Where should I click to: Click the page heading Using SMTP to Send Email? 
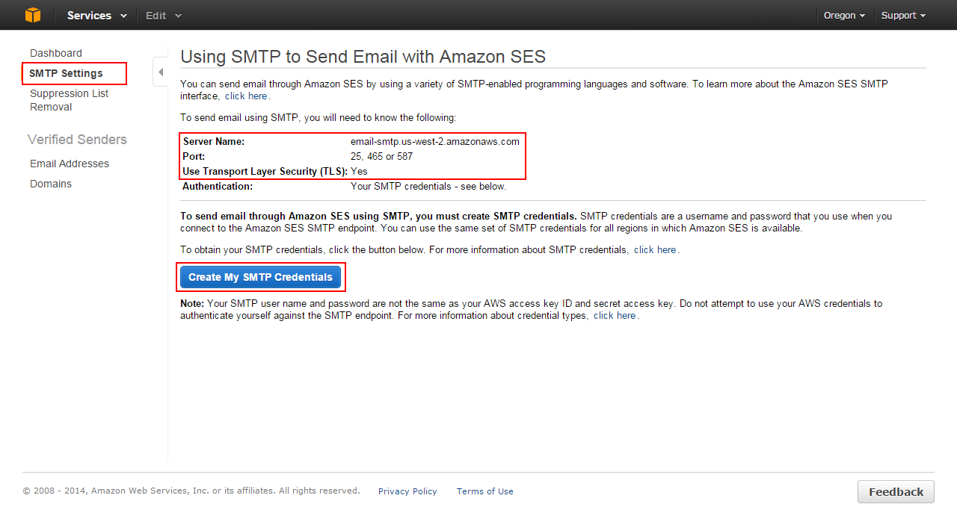pos(363,57)
